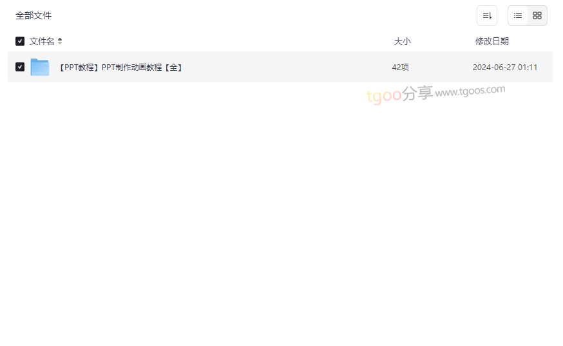This screenshot has height=346, width=563.
Task: Click the up arrow of 文件名 sorter
Action: pyautogui.click(x=60, y=39)
